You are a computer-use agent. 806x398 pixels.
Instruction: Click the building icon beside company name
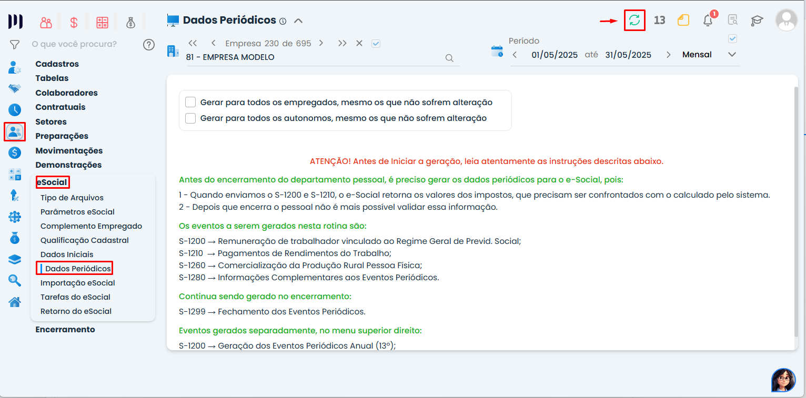pyautogui.click(x=173, y=51)
